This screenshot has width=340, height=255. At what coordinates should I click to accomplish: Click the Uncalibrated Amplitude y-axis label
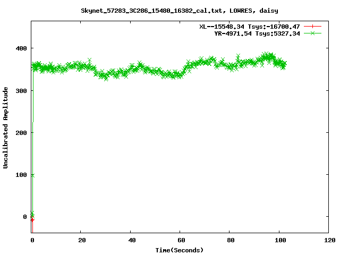5,127
